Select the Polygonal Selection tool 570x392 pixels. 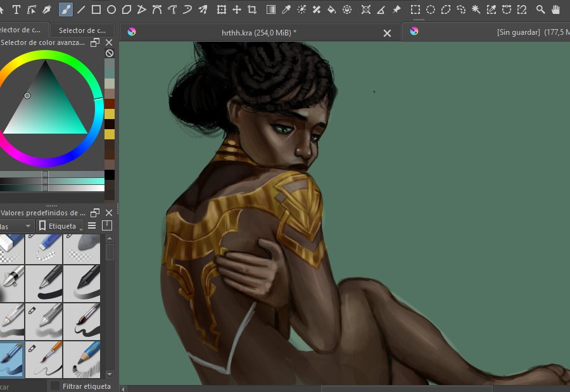pos(446,9)
